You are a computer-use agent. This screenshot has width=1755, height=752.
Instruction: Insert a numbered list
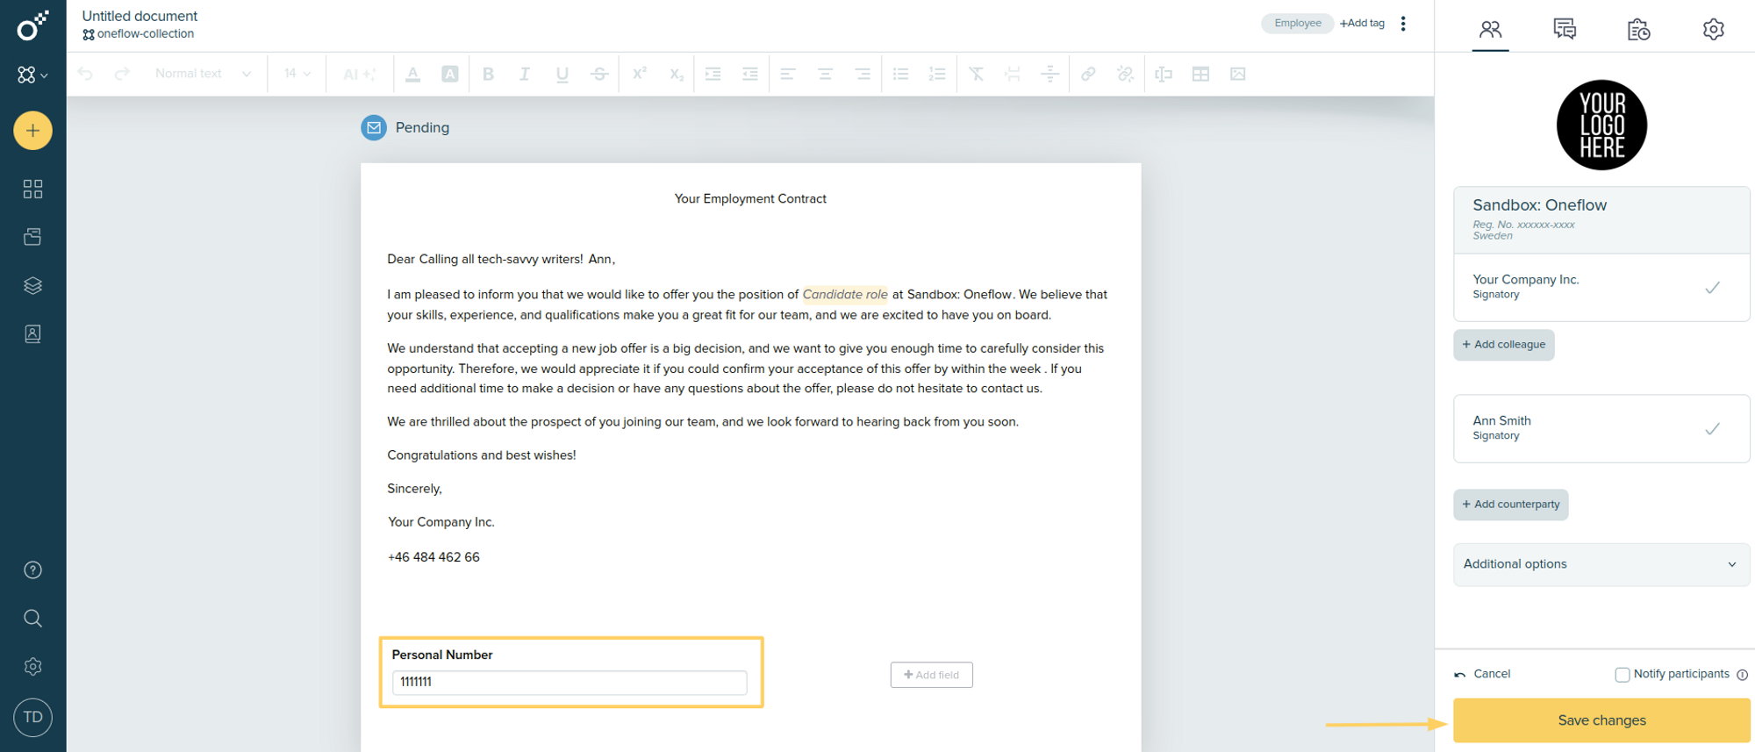[937, 74]
